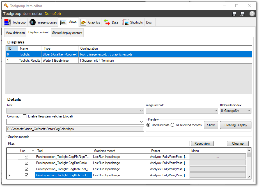Select the Toplight Results display row

pos(129,60)
